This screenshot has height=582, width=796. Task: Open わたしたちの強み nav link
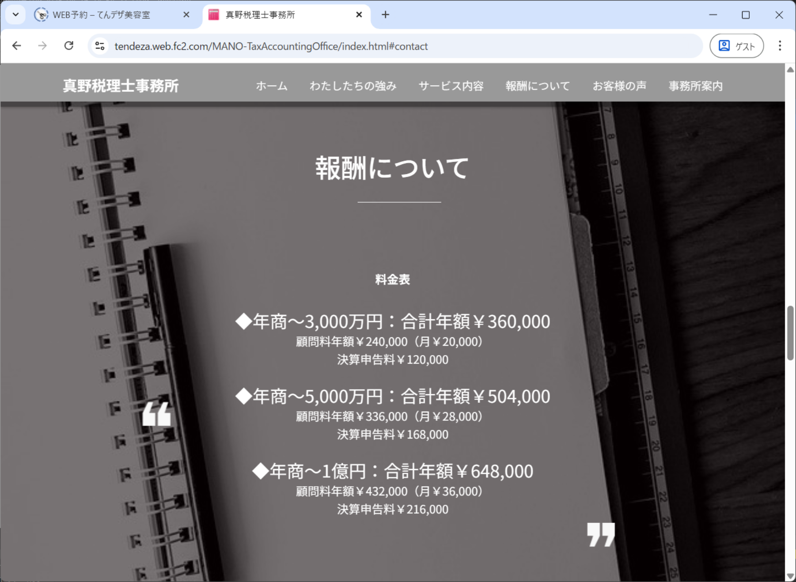[x=353, y=86]
